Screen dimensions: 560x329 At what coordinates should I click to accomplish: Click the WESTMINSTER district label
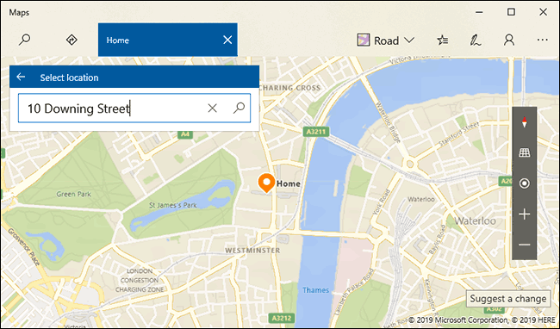coord(252,251)
